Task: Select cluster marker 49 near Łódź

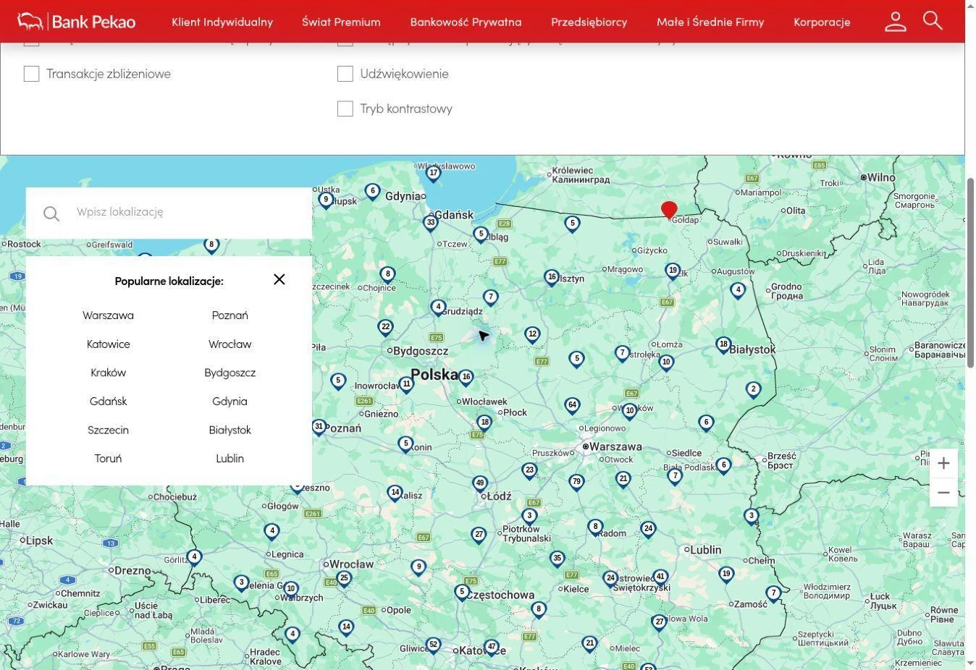Action: (480, 483)
